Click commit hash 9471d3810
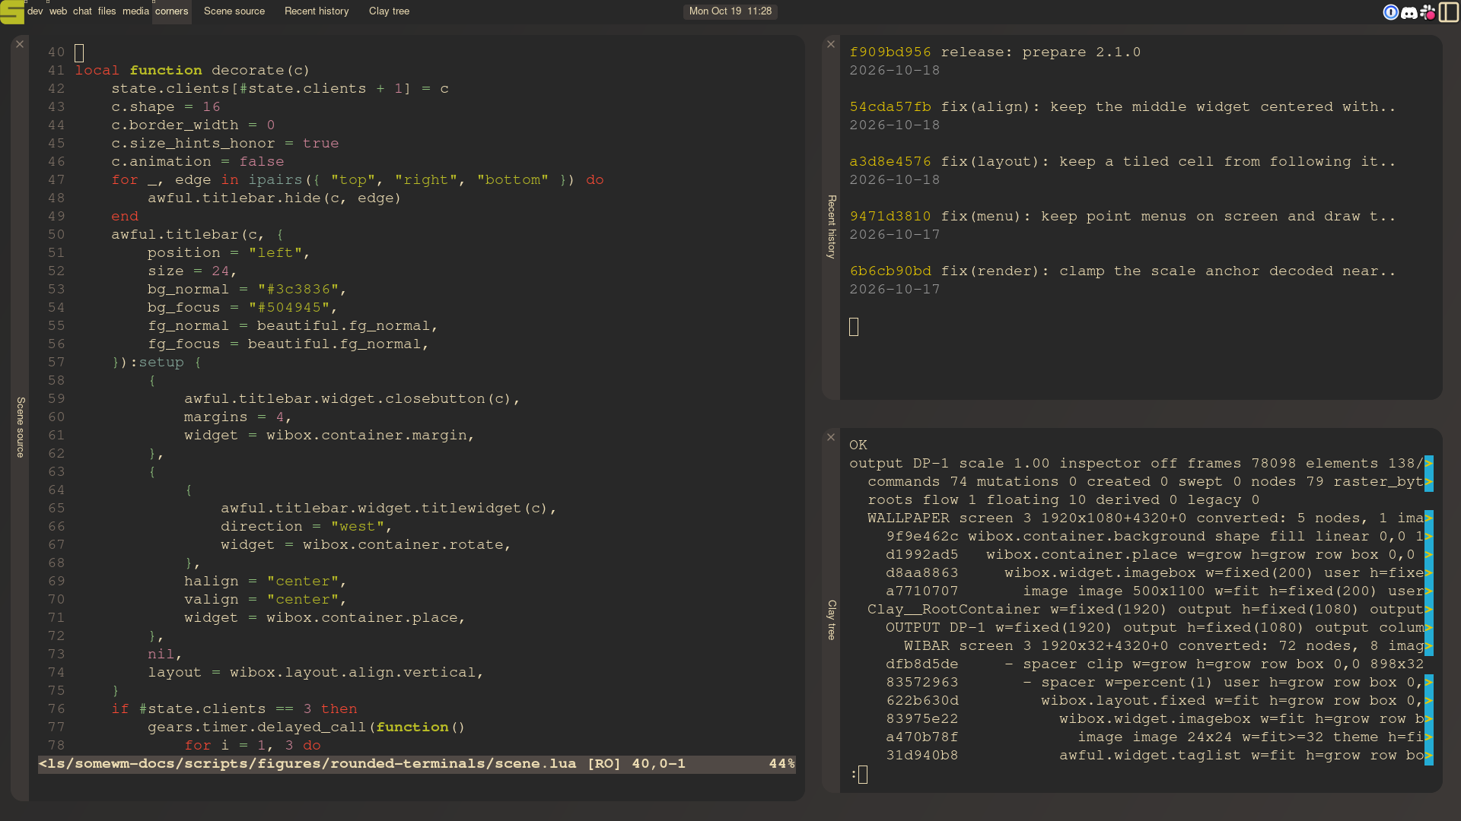 click(890, 217)
